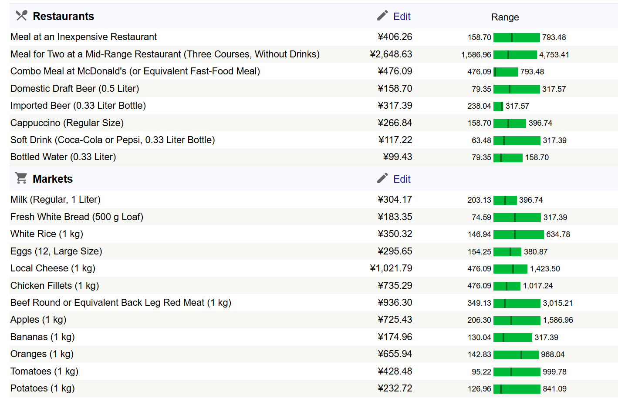Click range bar for Combo Meal at McDonald's
The height and width of the screenshot is (398, 618).
pos(506,72)
